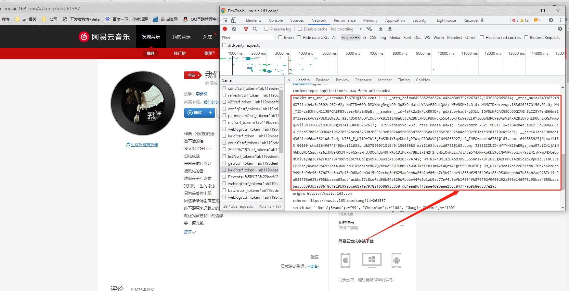Click the Windows PC download icon
The image size is (569, 291).
pyautogui.click(x=372, y=261)
